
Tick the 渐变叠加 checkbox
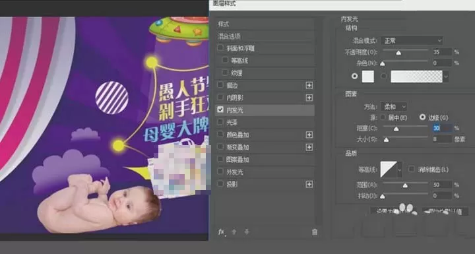pyautogui.click(x=220, y=146)
